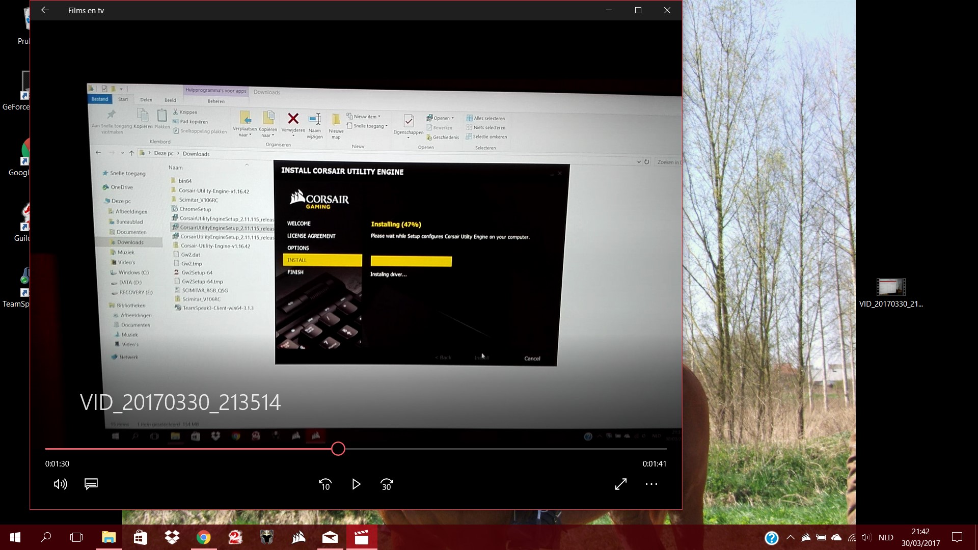Open Wi-Fi network flyout
This screenshot has width=978, height=550.
[x=852, y=537]
